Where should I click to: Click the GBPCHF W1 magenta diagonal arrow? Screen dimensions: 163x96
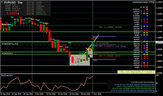(x=144, y=46)
